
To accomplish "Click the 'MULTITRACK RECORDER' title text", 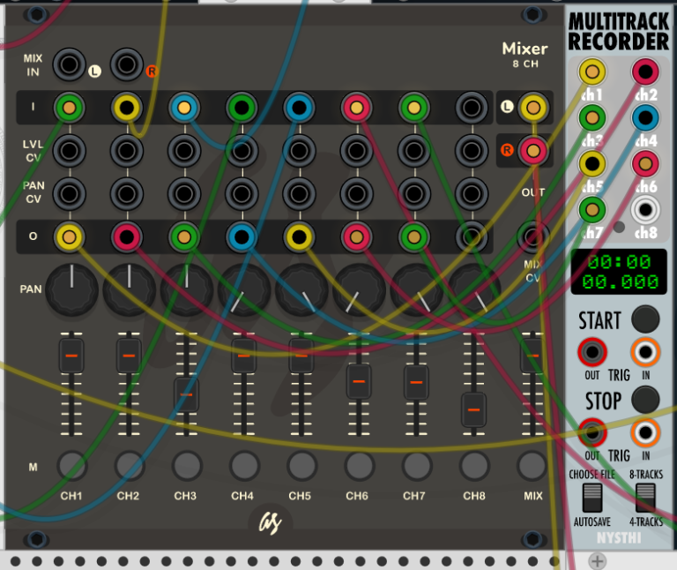I will [x=619, y=32].
